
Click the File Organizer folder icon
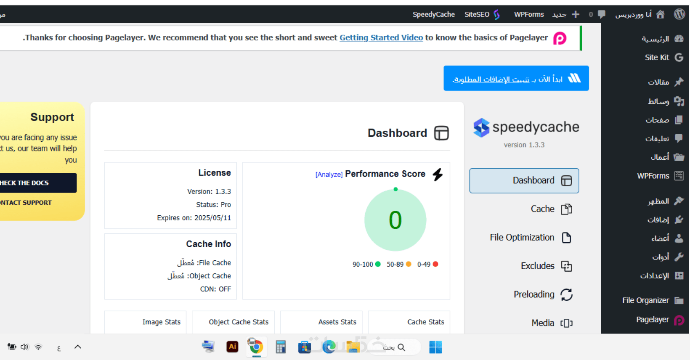(679, 300)
